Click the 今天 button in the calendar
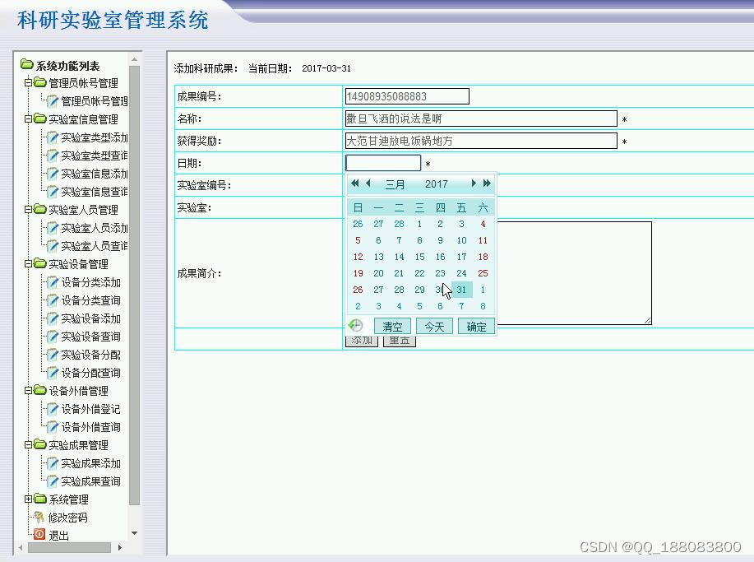The height and width of the screenshot is (562, 754). [434, 326]
